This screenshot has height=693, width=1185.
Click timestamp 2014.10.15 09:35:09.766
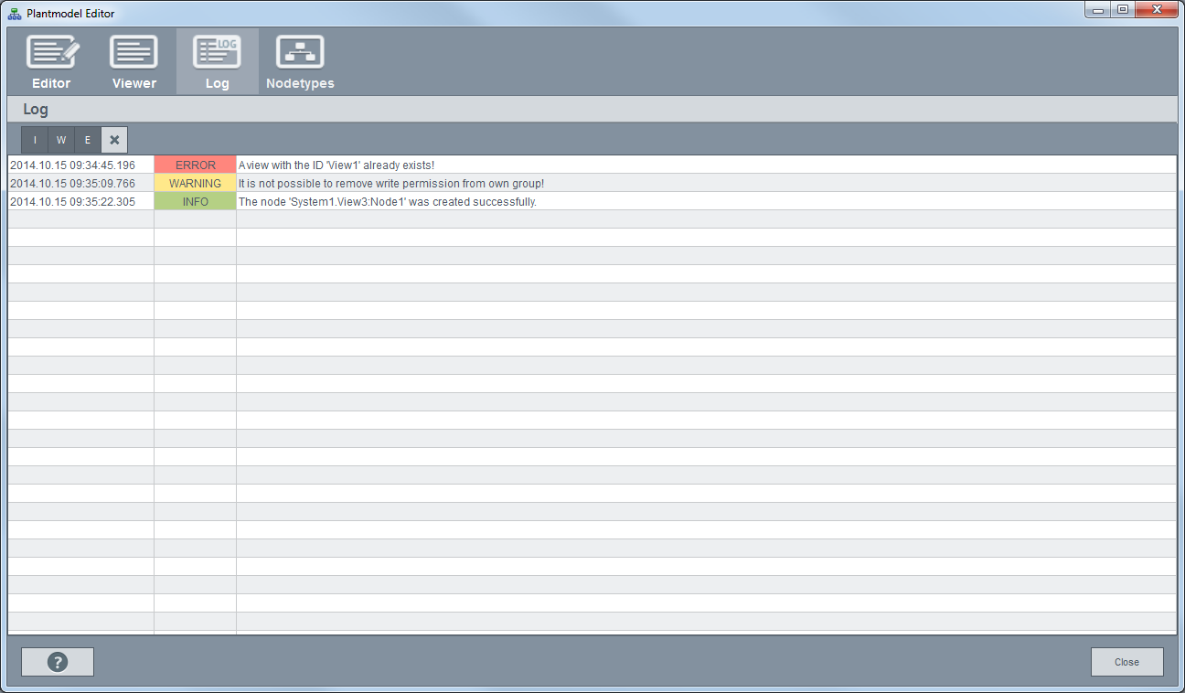tap(72, 184)
